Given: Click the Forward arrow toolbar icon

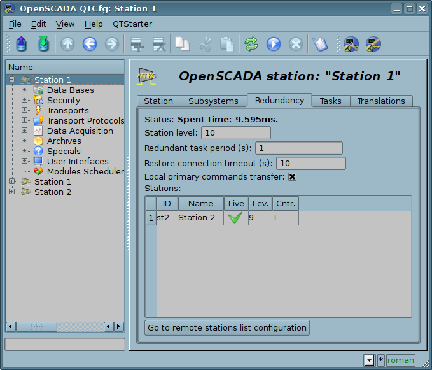Looking at the screenshot, I should (x=111, y=44).
